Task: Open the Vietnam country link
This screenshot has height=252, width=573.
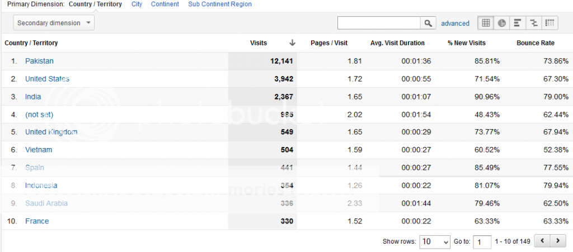Action: point(39,150)
